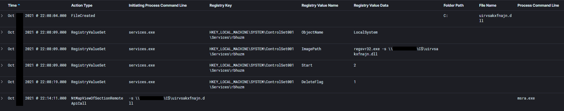Click the Registry Key column header

[221, 5]
